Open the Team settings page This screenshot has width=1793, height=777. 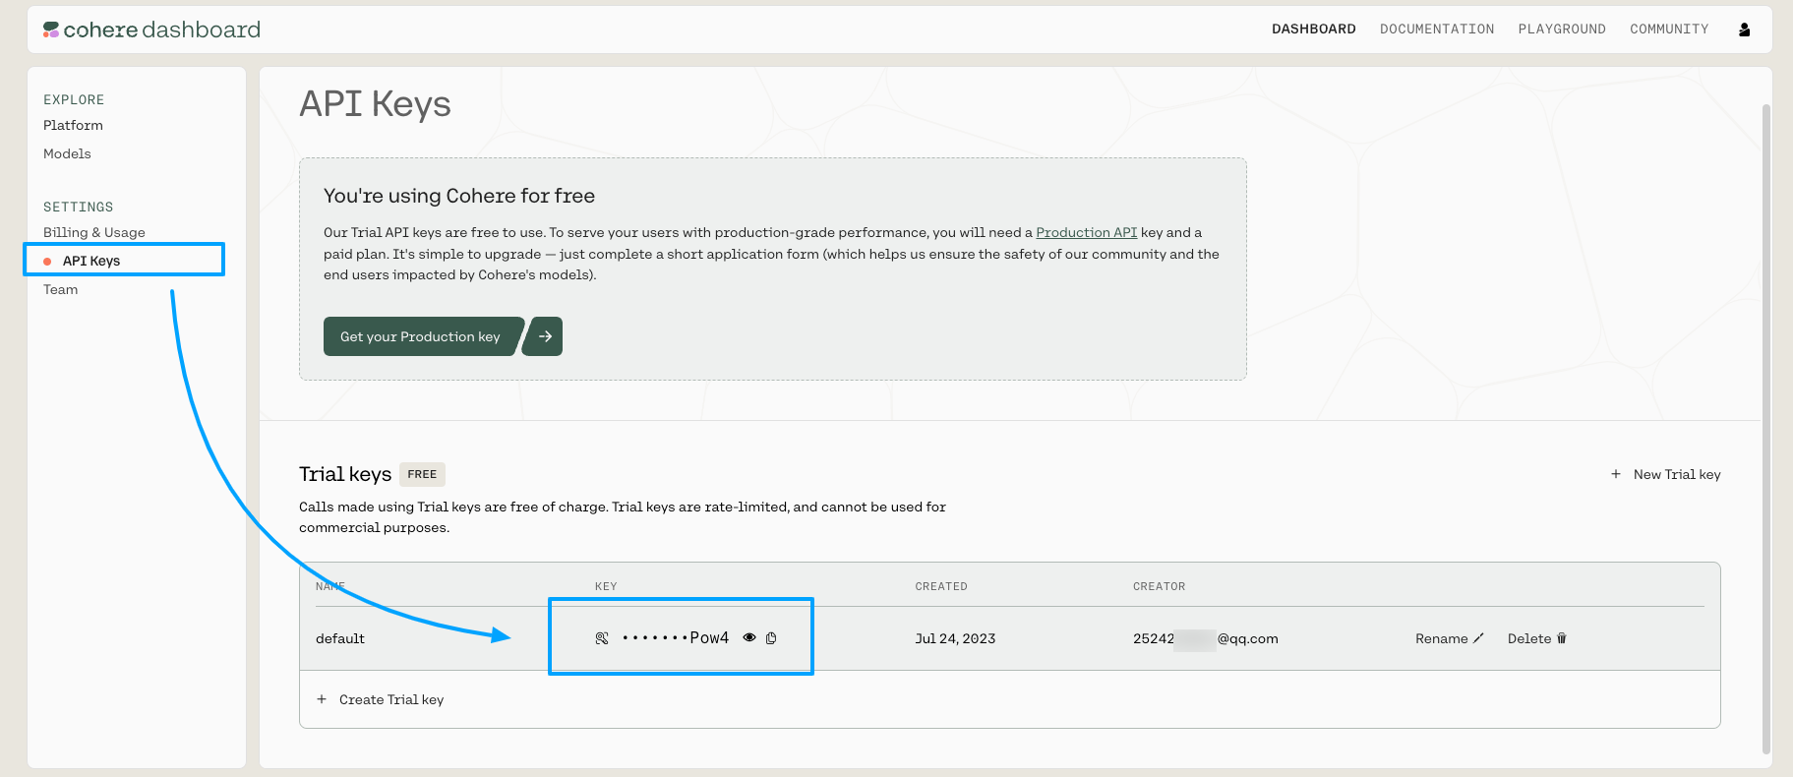(60, 289)
